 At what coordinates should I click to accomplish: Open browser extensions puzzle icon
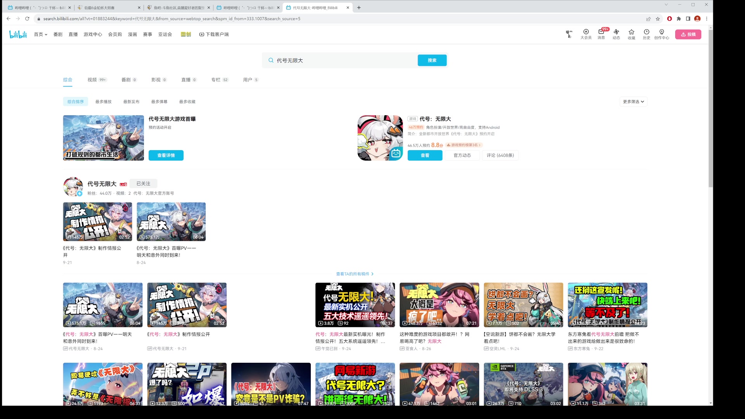[679, 19]
